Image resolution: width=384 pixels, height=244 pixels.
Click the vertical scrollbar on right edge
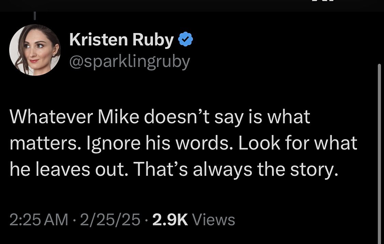379,154
